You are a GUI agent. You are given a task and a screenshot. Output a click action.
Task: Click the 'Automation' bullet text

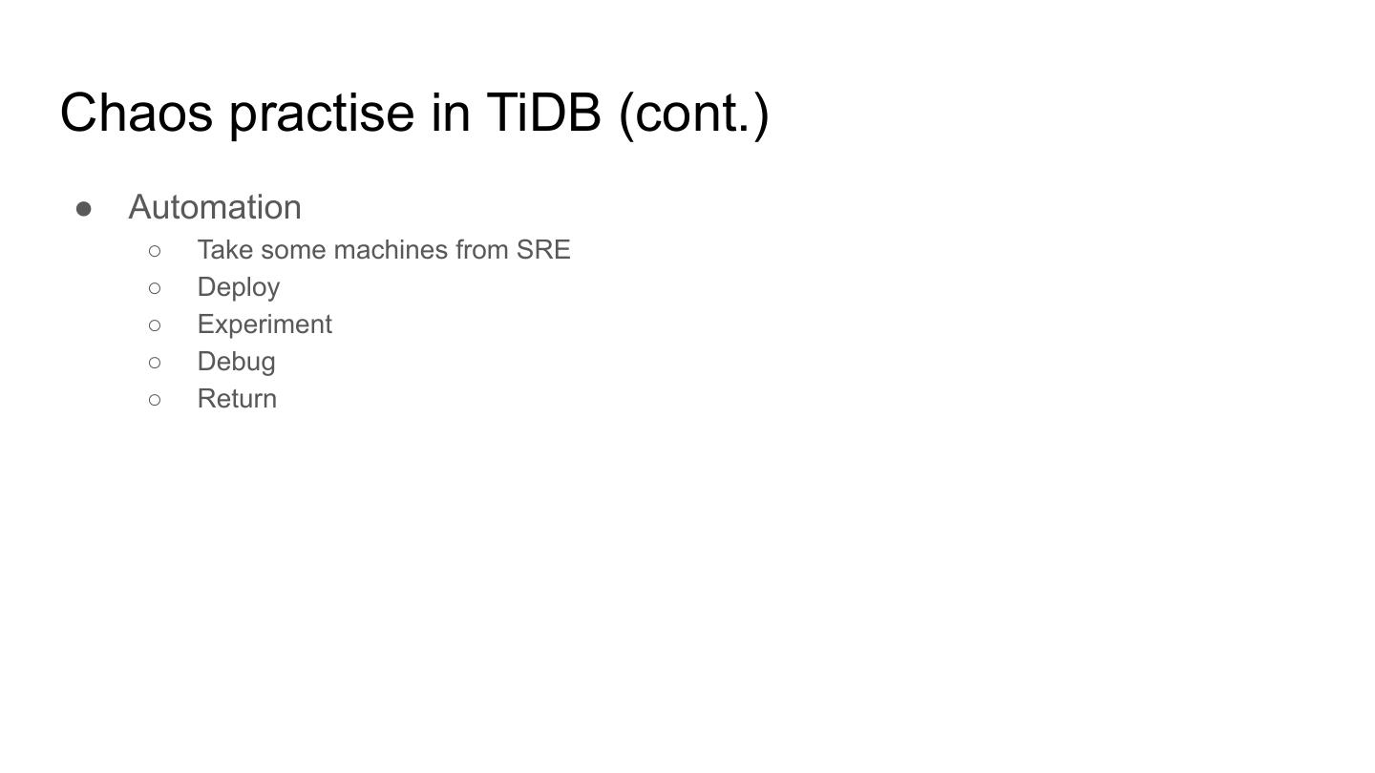coord(215,207)
